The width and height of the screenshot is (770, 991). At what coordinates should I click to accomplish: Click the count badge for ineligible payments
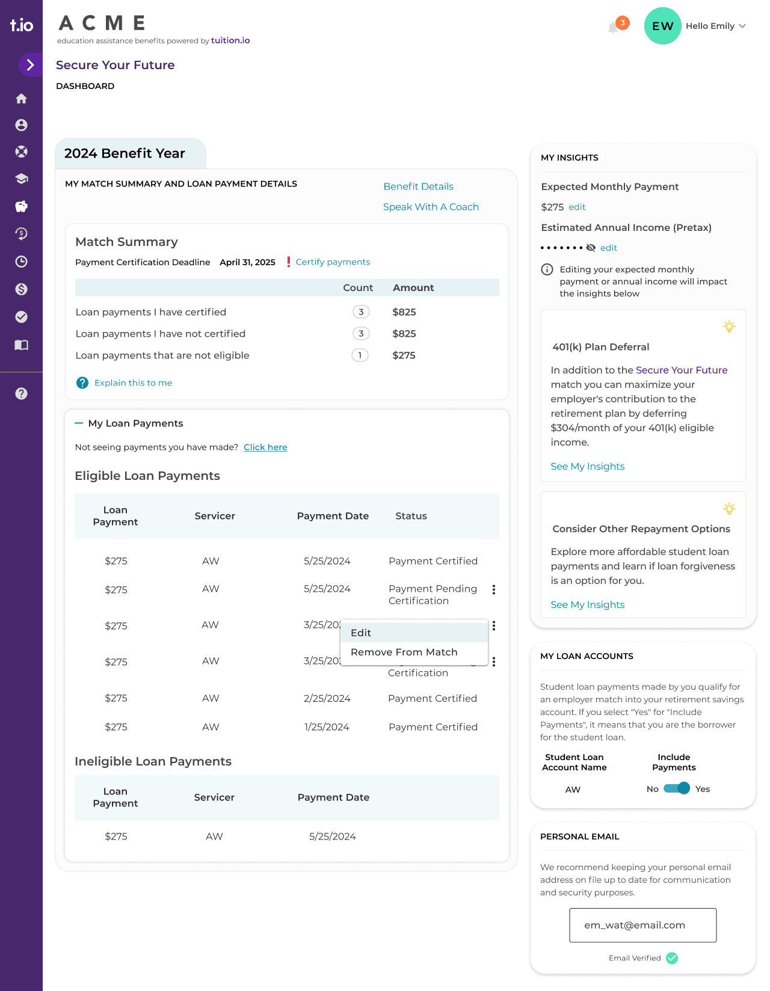[x=360, y=355]
